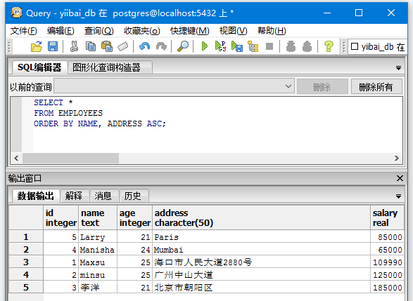Switch to the 图形化查询构造器 tab
Screen dimensions: 413x301
click(106, 67)
